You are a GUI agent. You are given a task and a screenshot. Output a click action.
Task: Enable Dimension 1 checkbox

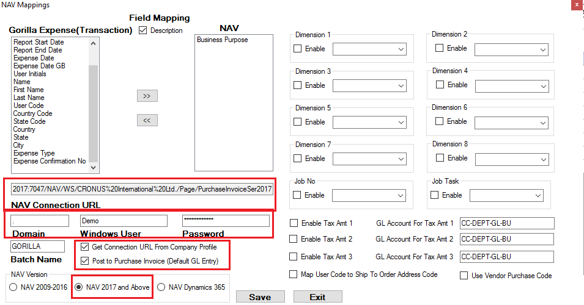point(298,49)
